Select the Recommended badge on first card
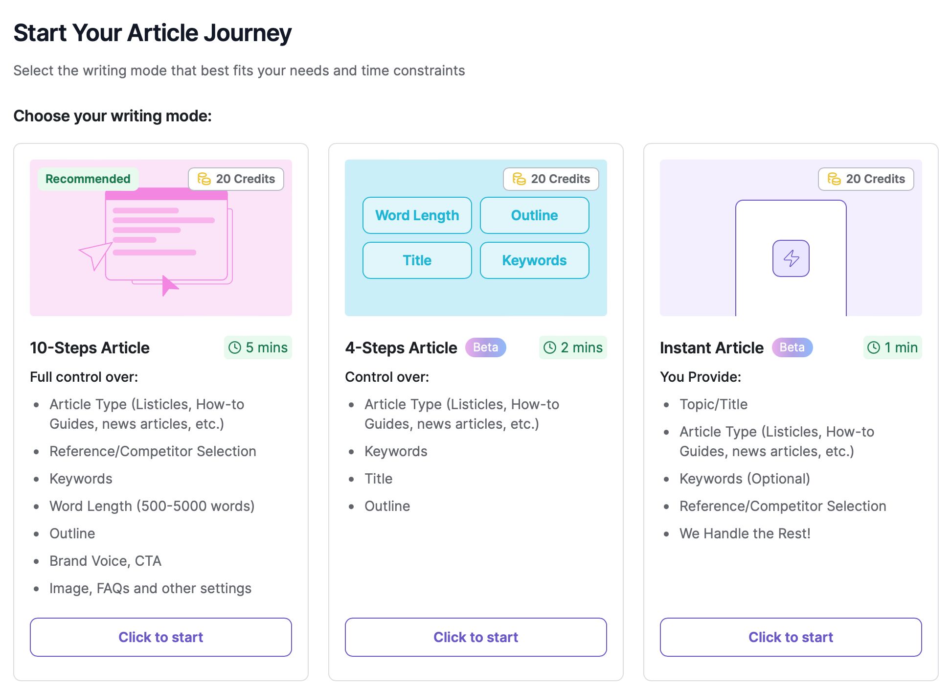The width and height of the screenshot is (951, 693). [x=88, y=179]
